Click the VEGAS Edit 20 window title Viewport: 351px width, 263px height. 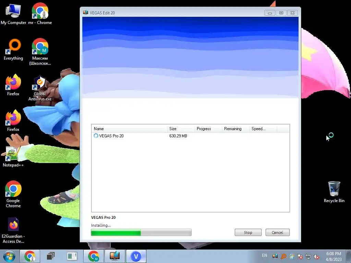[102, 13]
